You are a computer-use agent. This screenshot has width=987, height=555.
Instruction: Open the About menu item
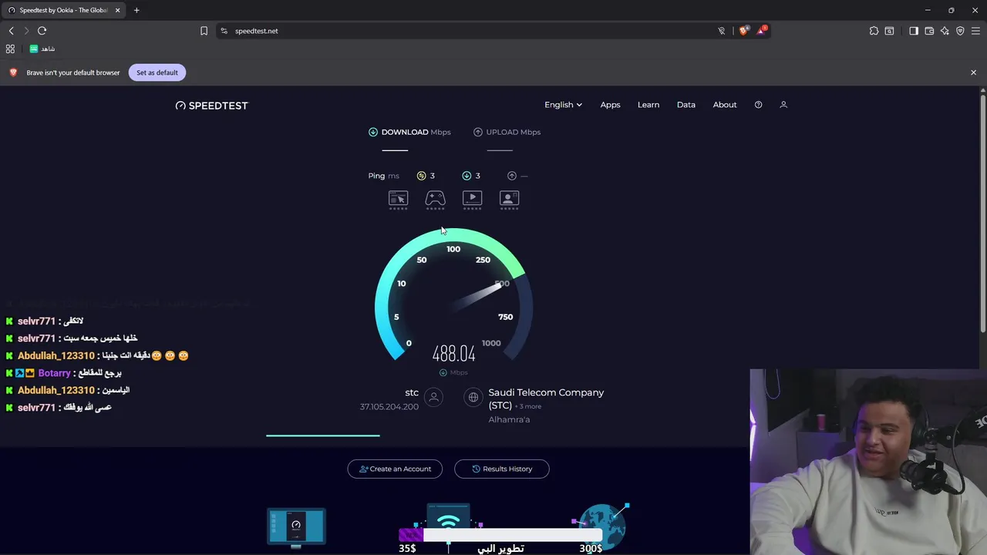(x=725, y=105)
